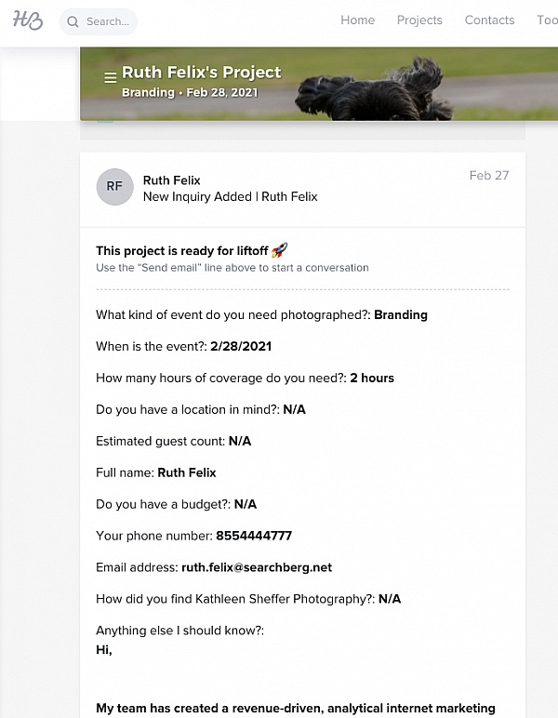The image size is (558, 718).
Task: Click the subject New Inquiry Added | Ruth Felix
Action: tap(231, 197)
